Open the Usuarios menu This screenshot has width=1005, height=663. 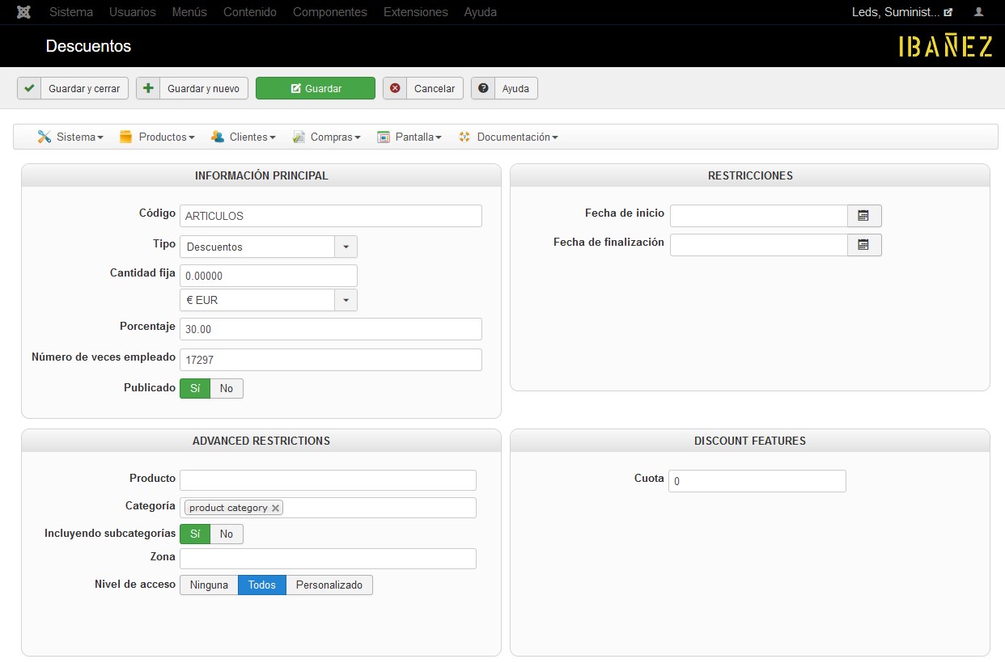tap(133, 12)
